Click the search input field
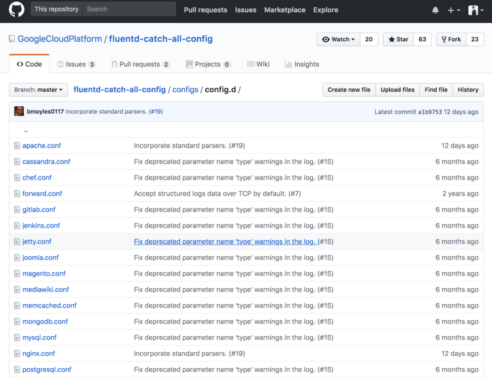The width and height of the screenshot is (492, 378). point(129,9)
